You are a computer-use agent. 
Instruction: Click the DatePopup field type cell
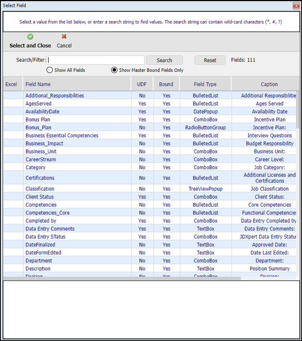(205, 112)
